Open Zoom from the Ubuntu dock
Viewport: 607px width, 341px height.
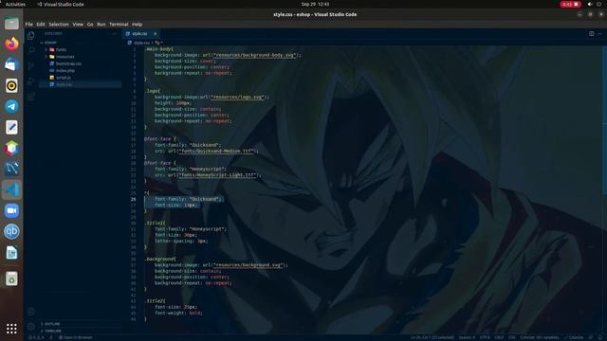(x=11, y=210)
